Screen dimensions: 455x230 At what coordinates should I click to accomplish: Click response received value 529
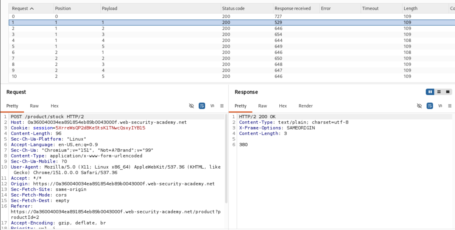pyautogui.click(x=278, y=22)
